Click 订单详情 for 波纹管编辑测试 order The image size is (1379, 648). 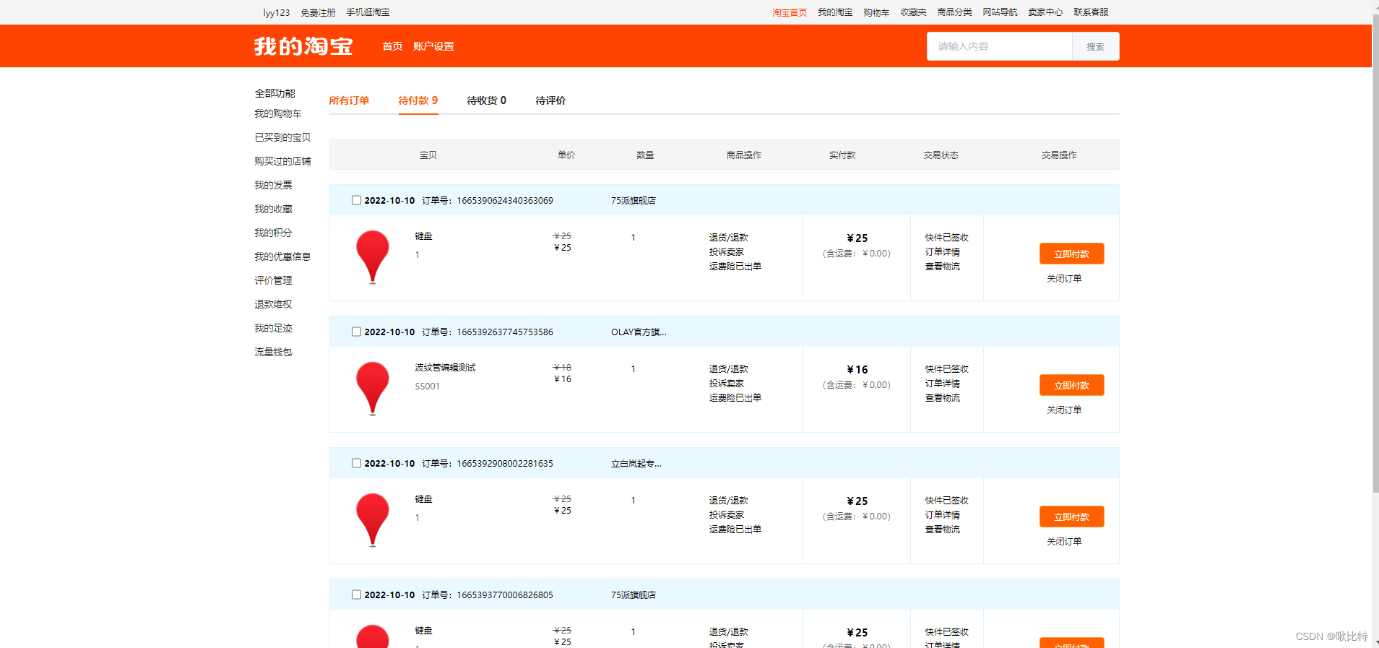click(943, 384)
